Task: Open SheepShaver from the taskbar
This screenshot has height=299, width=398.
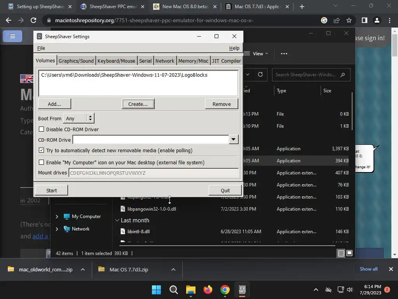Action: click(242, 290)
